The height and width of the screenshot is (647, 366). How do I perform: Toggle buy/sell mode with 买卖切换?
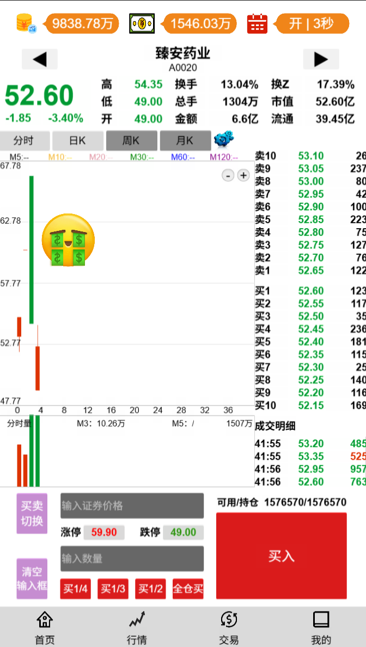tap(32, 513)
